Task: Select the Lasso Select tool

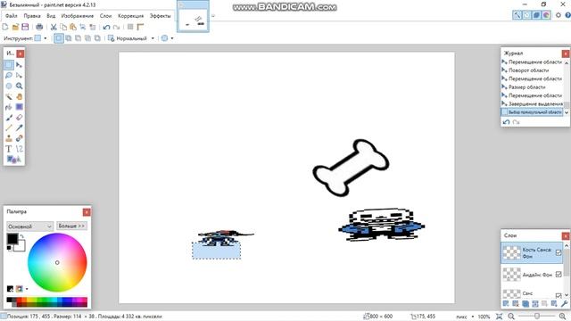Action: (x=9, y=75)
